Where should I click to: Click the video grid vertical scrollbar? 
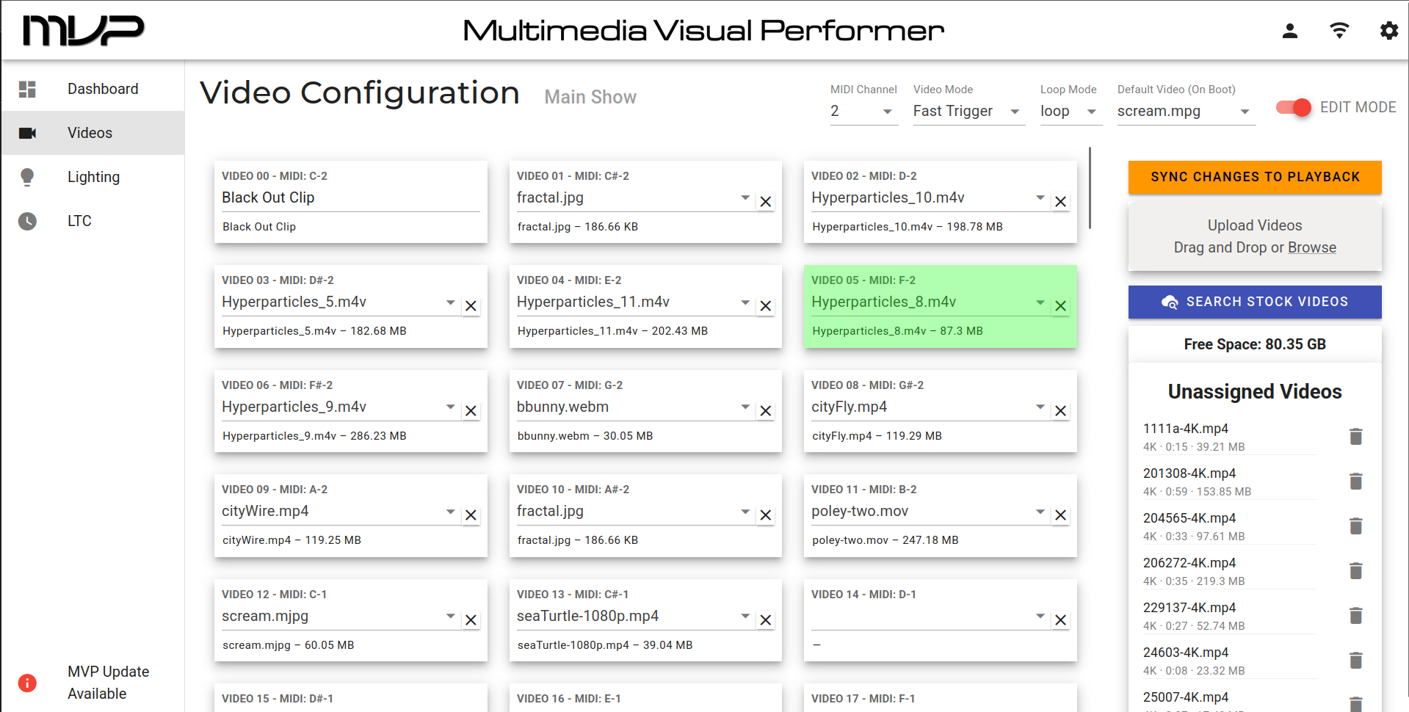[x=1090, y=188]
